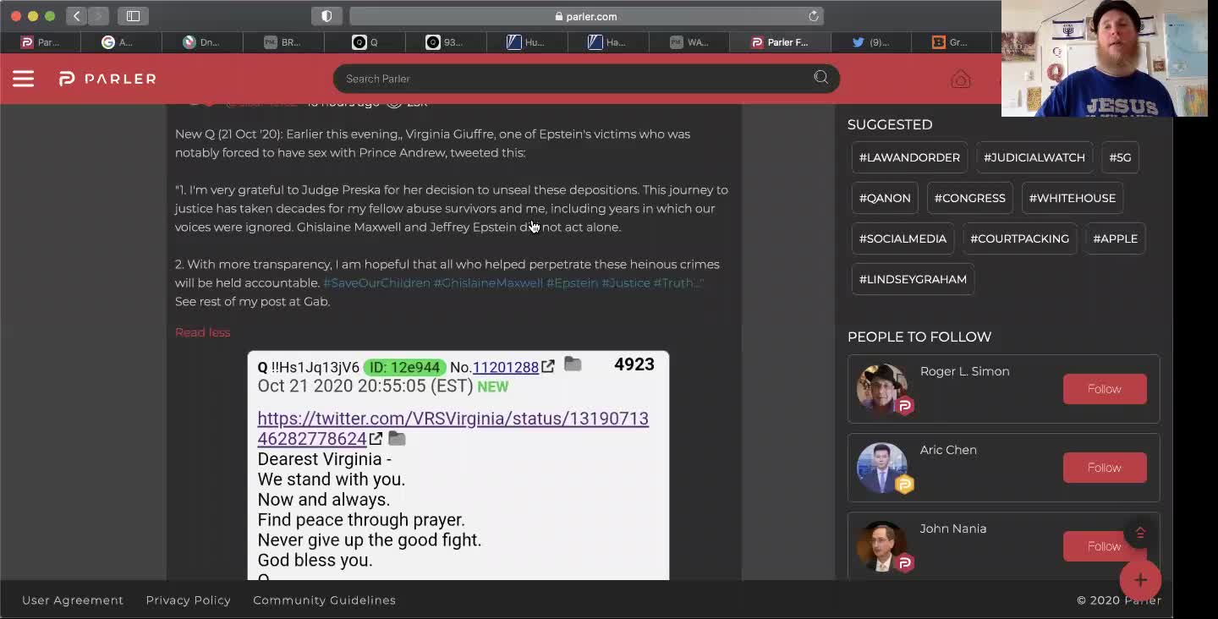Click the Roger L. Simon name
The height and width of the screenshot is (619, 1218).
click(964, 371)
